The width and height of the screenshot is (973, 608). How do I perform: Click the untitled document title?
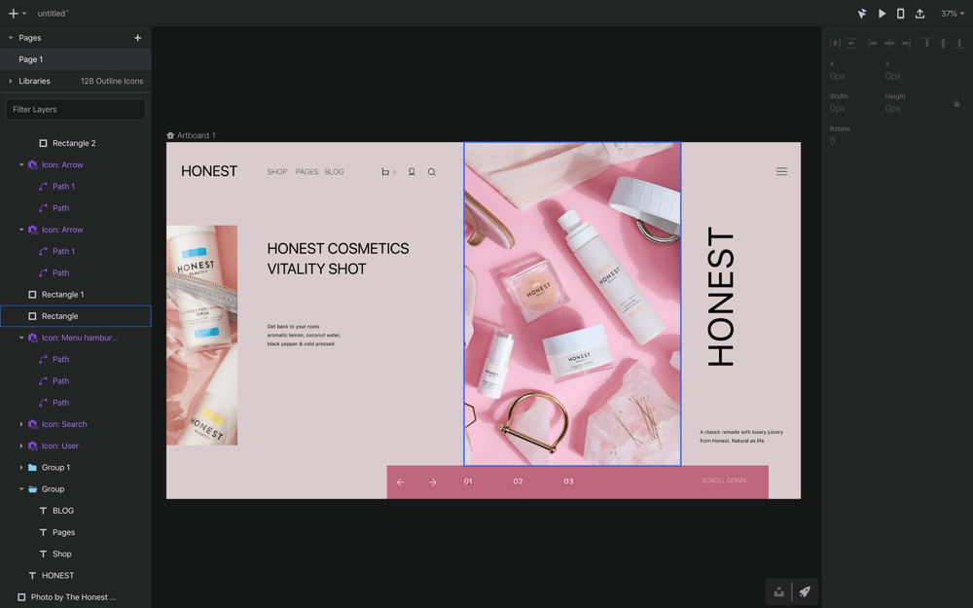(53, 13)
